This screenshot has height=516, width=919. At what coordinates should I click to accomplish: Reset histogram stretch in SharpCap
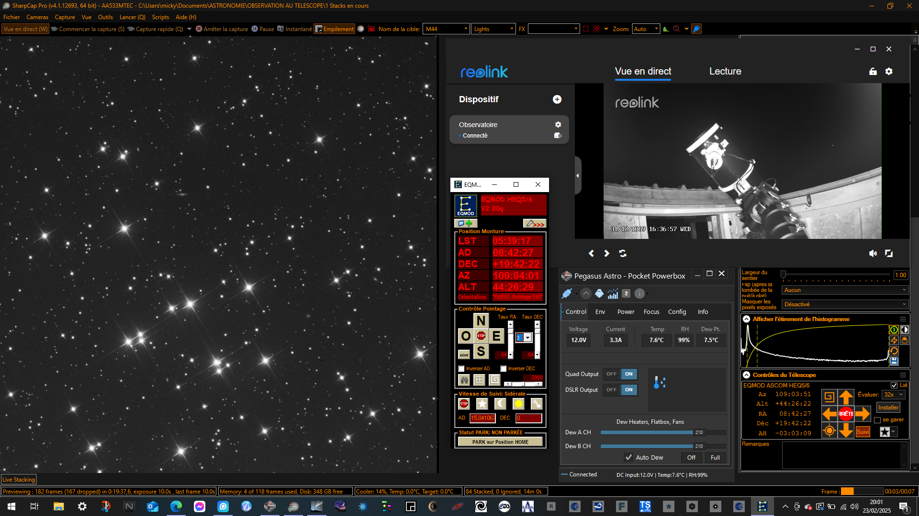(x=894, y=351)
